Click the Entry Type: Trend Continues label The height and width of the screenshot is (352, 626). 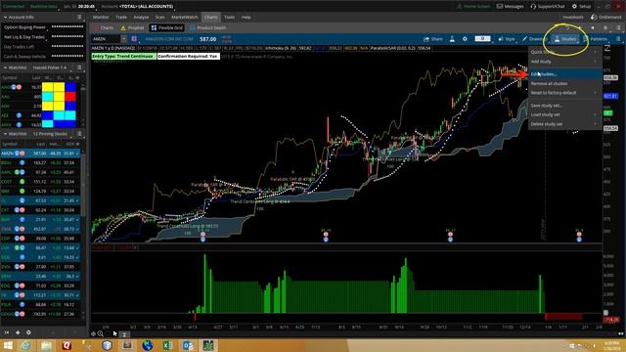pos(123,57)
